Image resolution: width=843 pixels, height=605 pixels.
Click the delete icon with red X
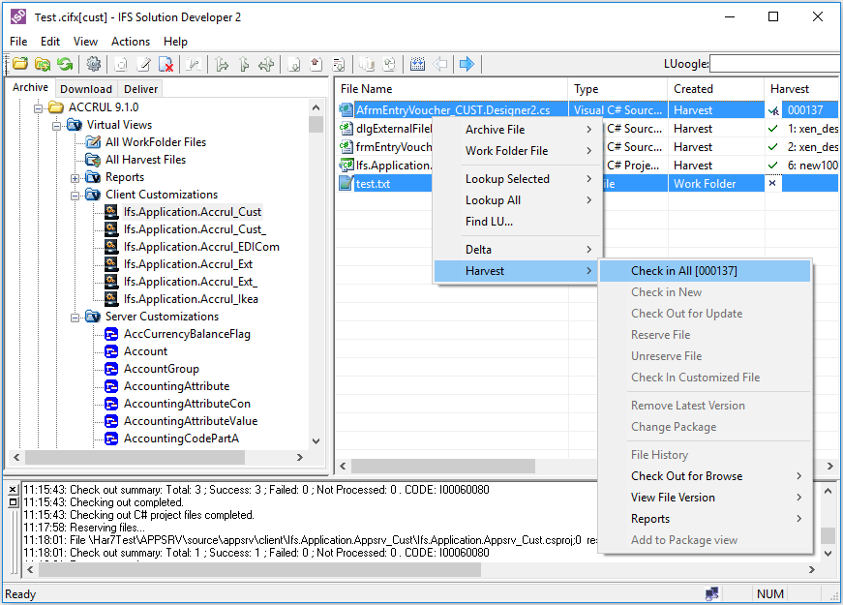coord(166,65)
